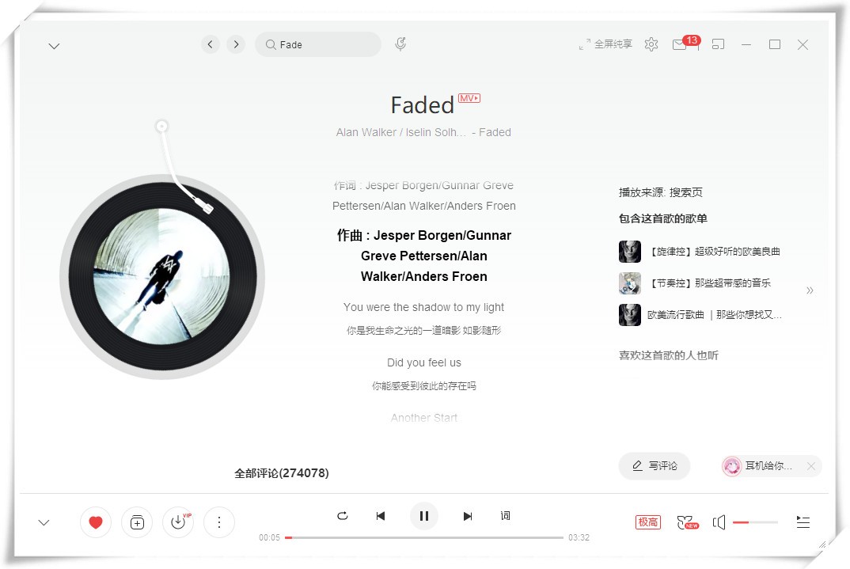The width and height of the screenshot is (850, 569).
Task: Toggle repeat playback mode icon
Action: 342,516
